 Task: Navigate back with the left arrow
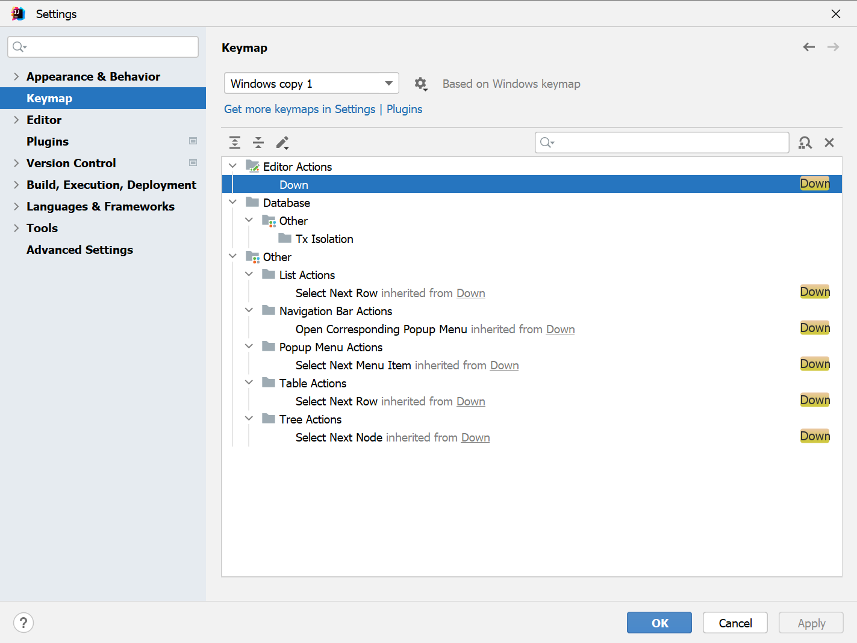809,47
